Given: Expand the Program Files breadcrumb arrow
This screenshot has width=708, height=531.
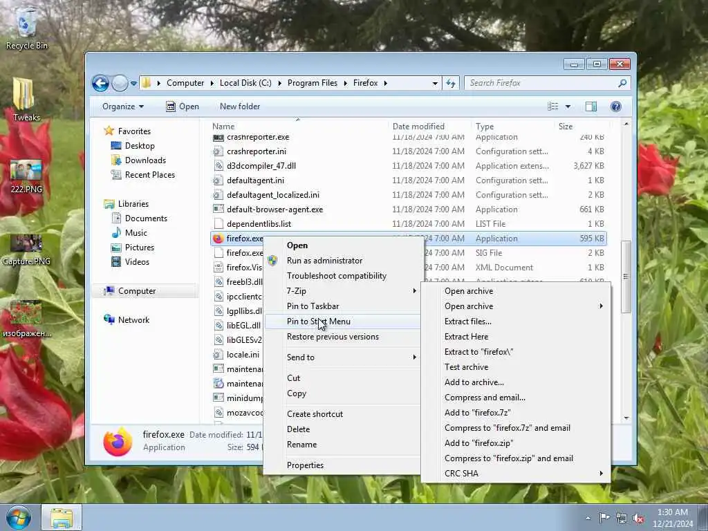Looking at the screenshot, I should click(345, 84).
